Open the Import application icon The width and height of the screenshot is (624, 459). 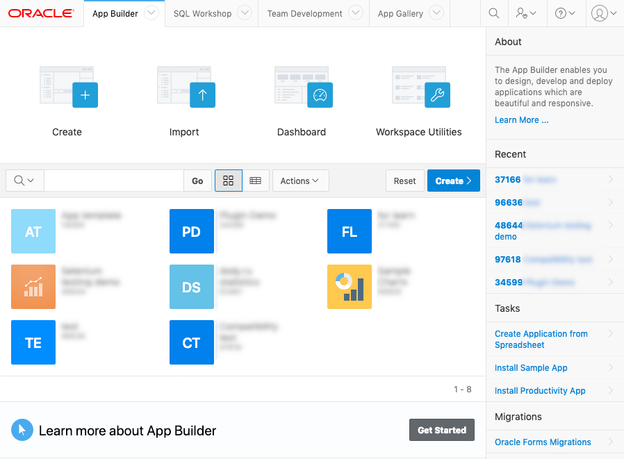[x=186, y=87]
